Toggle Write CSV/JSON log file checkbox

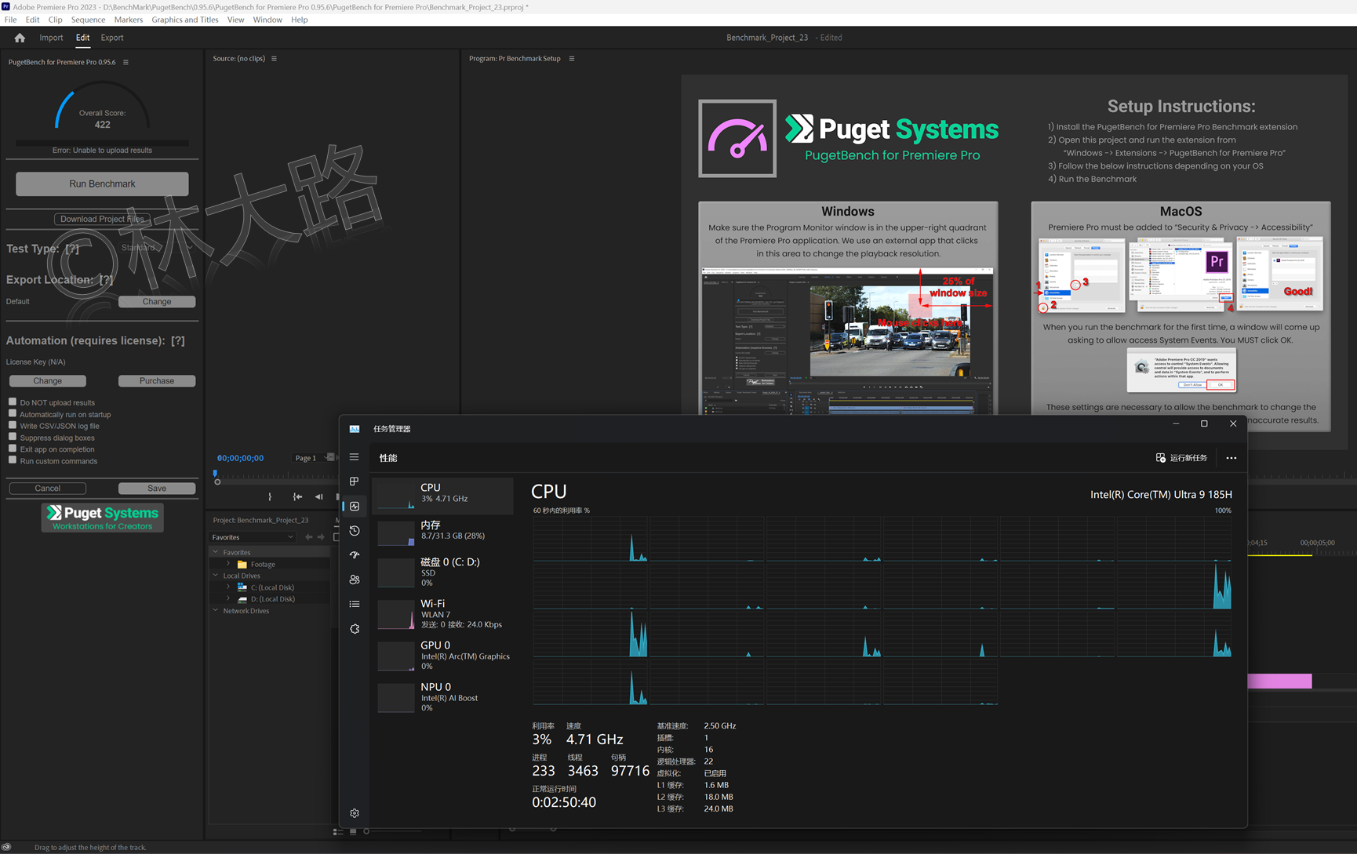click(13, 425)
